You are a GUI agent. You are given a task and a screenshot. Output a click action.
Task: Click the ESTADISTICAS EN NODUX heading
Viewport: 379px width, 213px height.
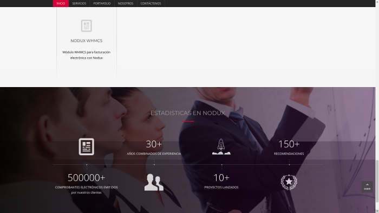tap(187, 113)
